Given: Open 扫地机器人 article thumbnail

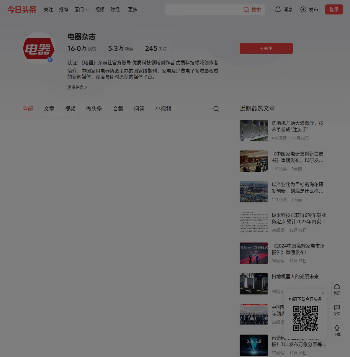Looking at the screenshot, I should point(254,284).
